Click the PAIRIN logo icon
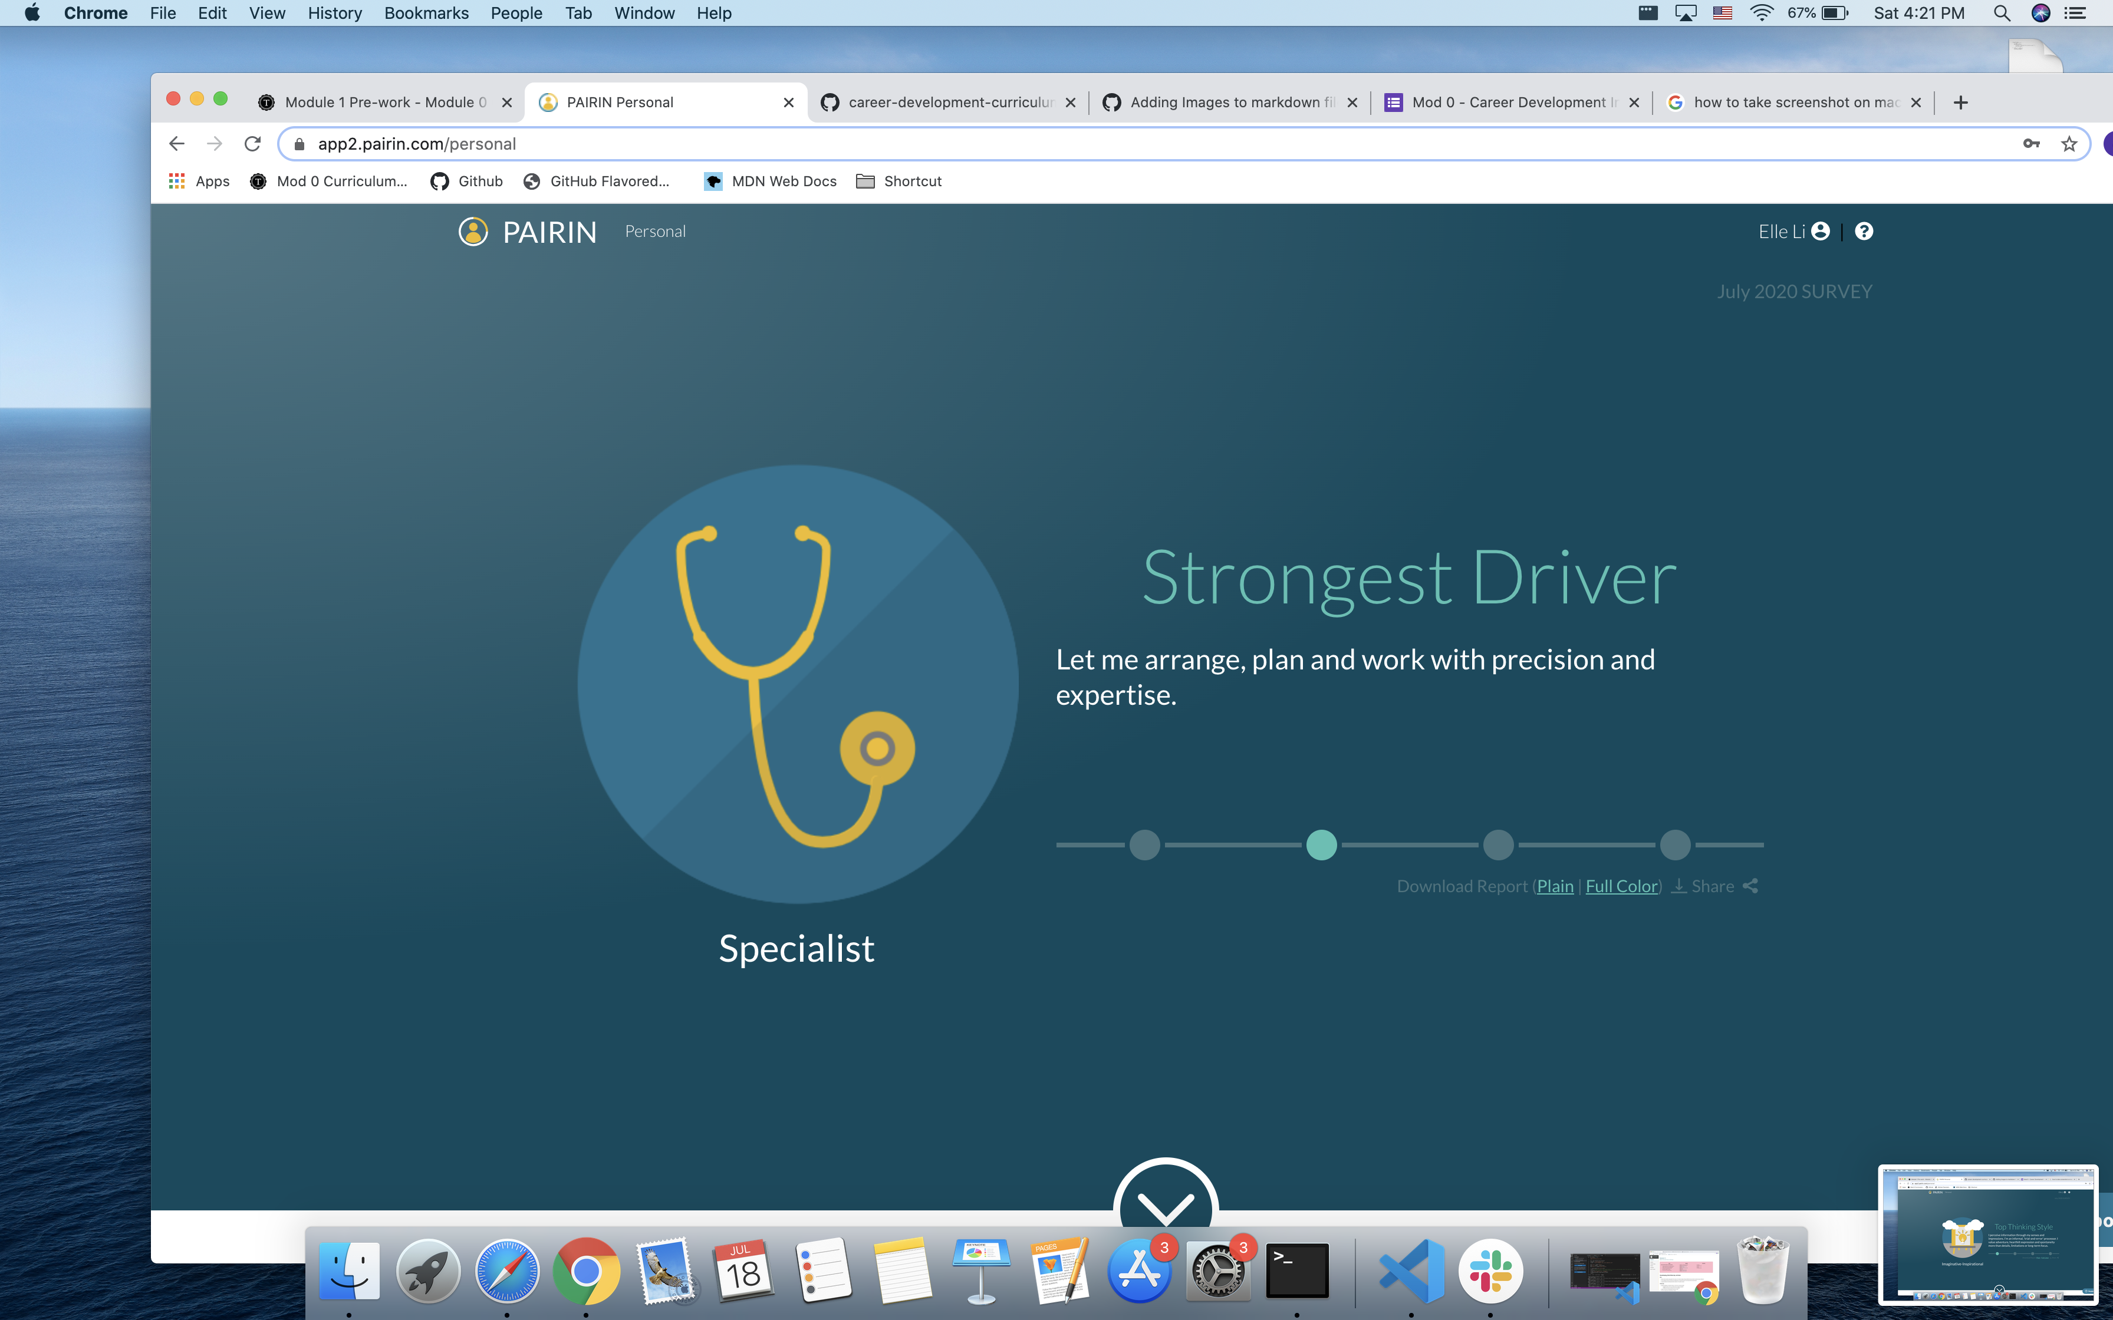Image resolution: width=2113 pixels, height=1320 pixels. coord(473,232)
